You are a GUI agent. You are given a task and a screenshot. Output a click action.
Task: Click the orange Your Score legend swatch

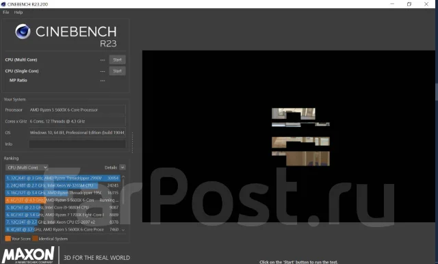pos(8,239)
